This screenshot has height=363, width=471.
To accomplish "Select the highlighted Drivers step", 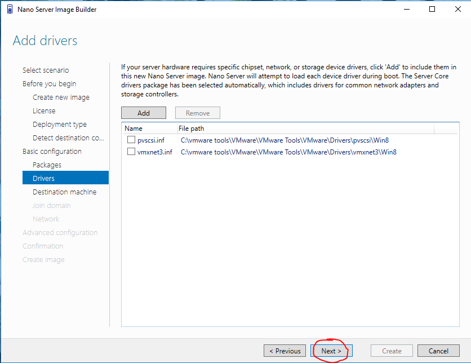I will pos(65,178).
